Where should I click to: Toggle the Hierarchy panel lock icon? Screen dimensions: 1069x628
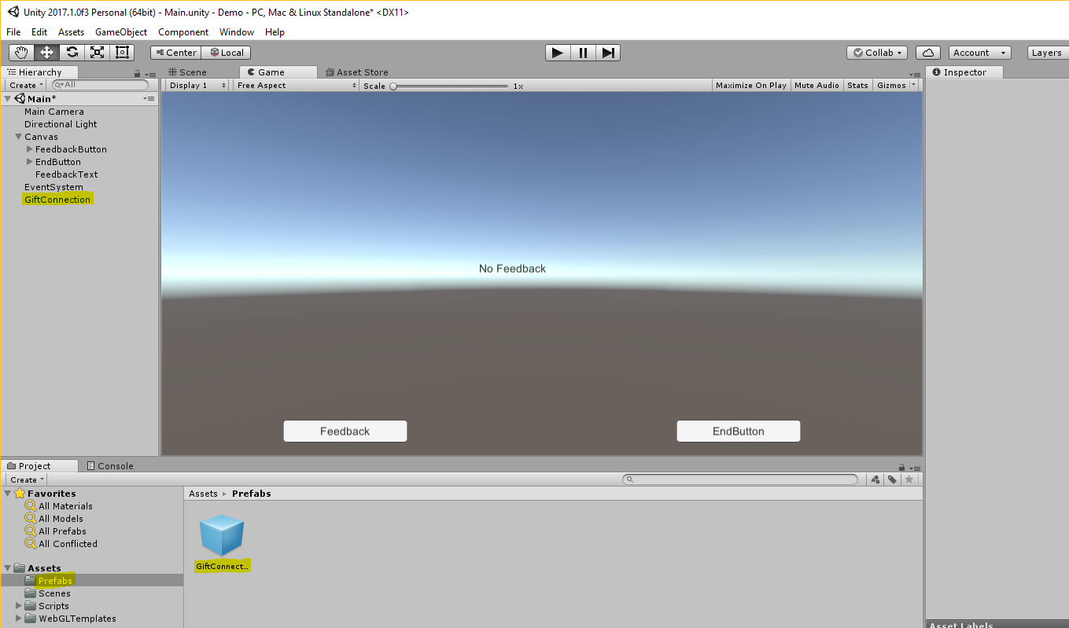click(x=138, y=73)
